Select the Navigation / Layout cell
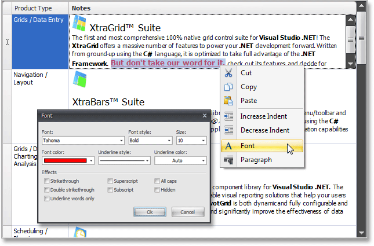The height and width of the screenshot is (246, 374). [x=40, y=106]
